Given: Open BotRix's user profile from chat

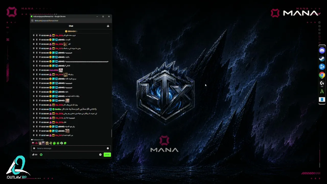Looking at the screenshot, I should [58, 109].
